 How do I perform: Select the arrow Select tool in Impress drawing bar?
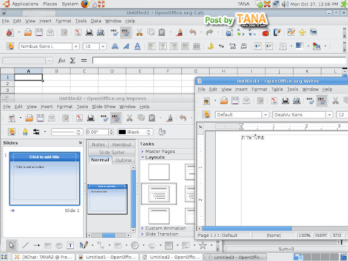[x=11, y=245]
